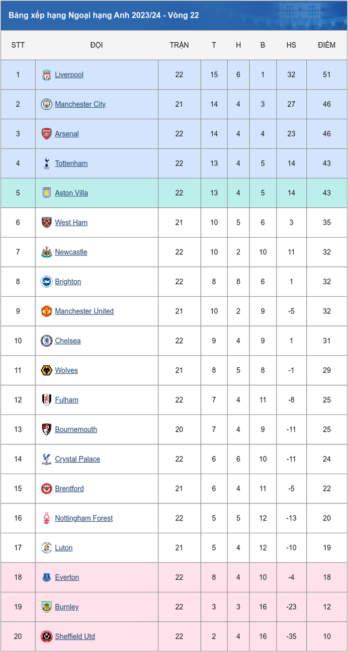Image resolution: width=348 pixels, height=652 pixels.
Task: Click the ĐIỂM column header
Action: pyautogui.click(x=327, y=45)
